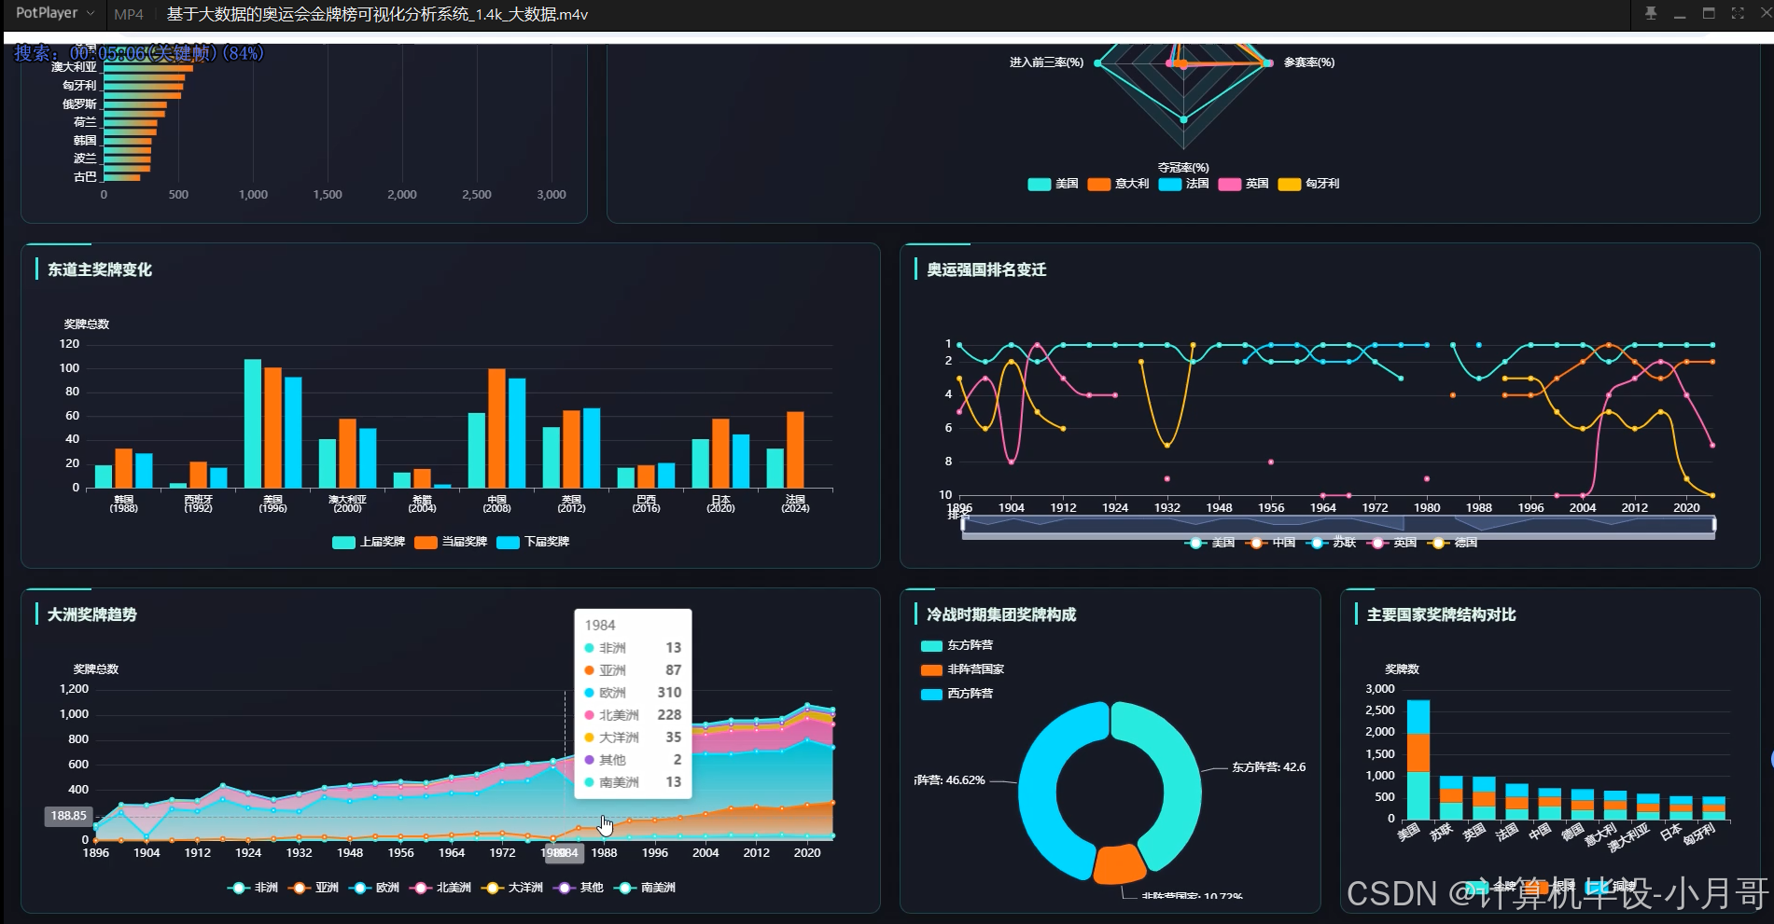Toggle 东方阵营 legend in Cold War chart

pyautogui.click(x=957, y=645)
